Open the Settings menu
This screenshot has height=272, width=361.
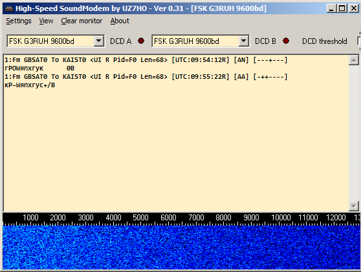(18, 21)
